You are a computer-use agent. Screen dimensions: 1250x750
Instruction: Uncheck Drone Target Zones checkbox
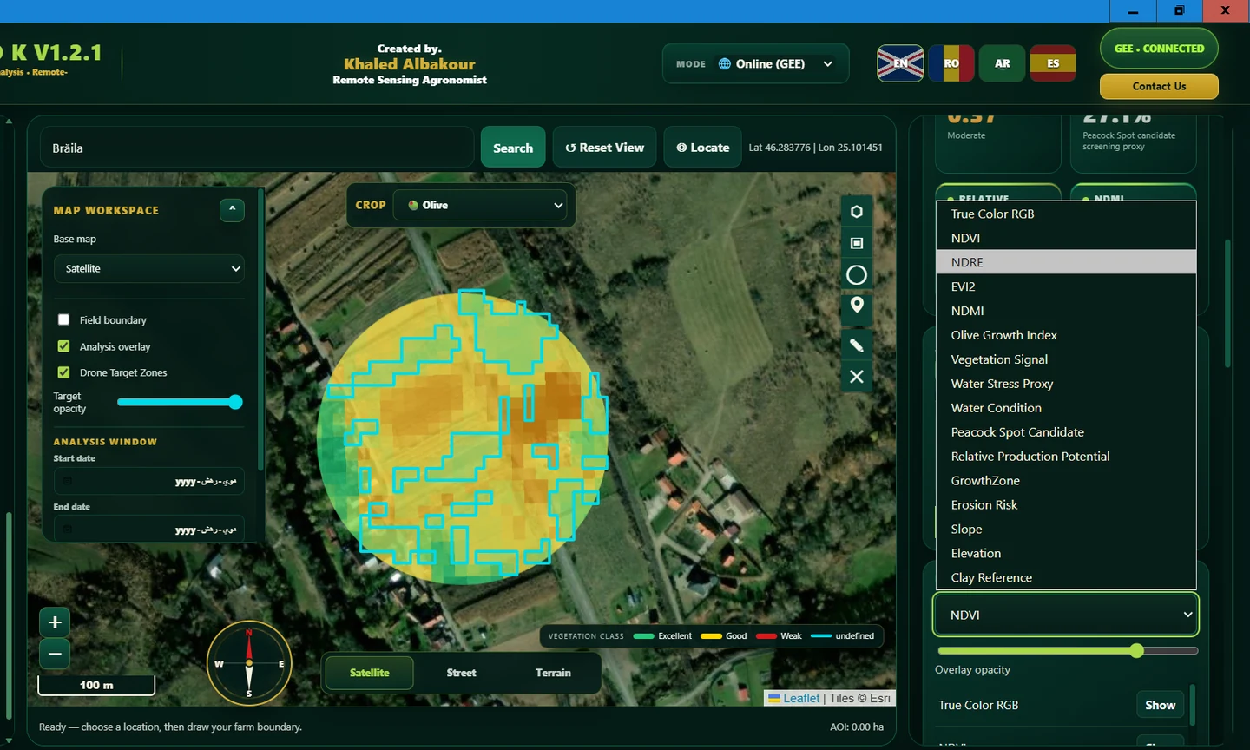coord(63,372)
